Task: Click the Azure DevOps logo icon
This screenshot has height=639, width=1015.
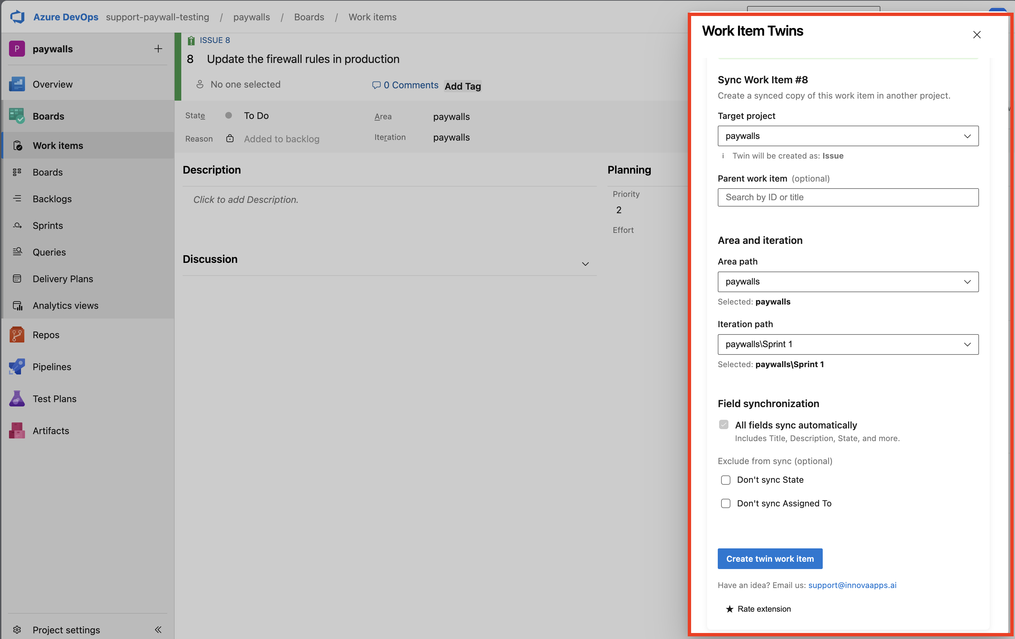Action: [17, 17]
